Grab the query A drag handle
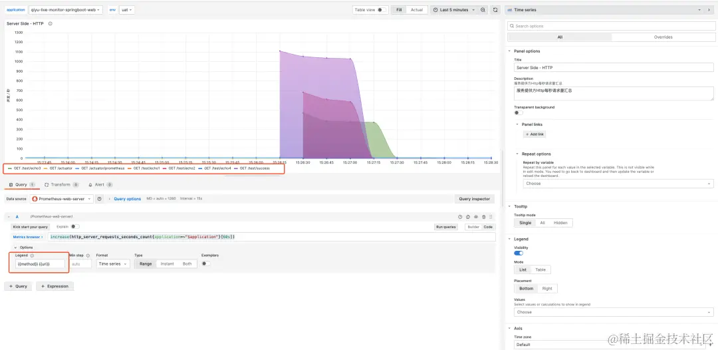718x350 pixels. point(491,217)
